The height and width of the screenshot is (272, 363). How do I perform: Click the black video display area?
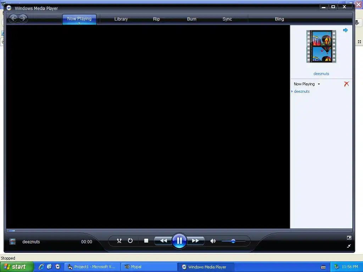pyautogui.click(x=148, y=127)
